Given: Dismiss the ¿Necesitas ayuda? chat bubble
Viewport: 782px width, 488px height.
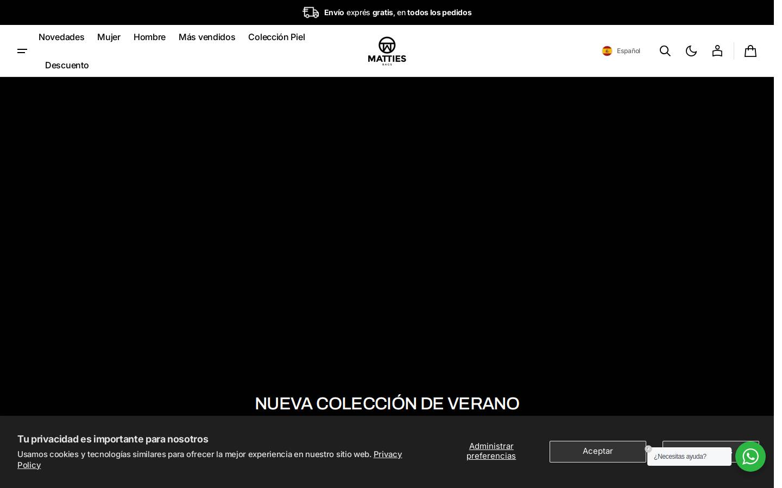Looking at the screenshot, I should (x=648, y=449).
